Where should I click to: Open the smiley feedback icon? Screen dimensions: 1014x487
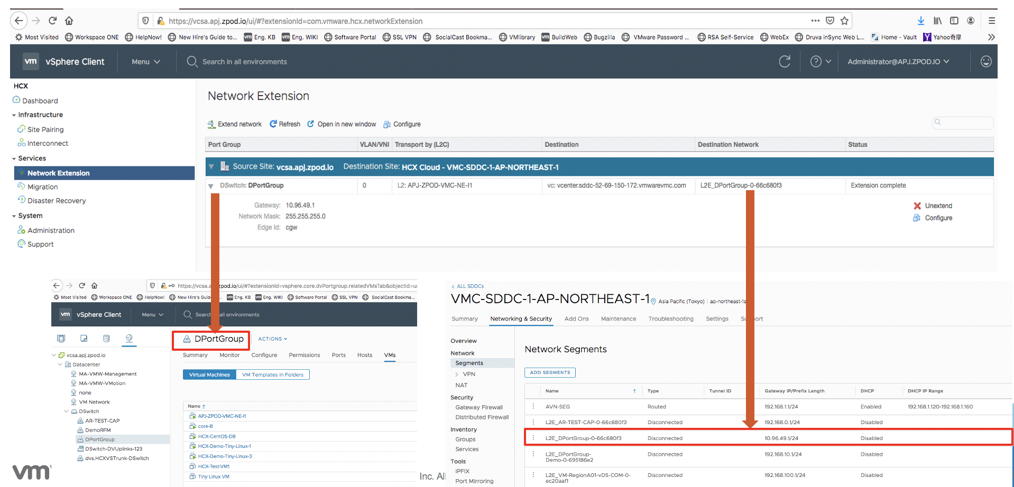(x=986, y=62)
